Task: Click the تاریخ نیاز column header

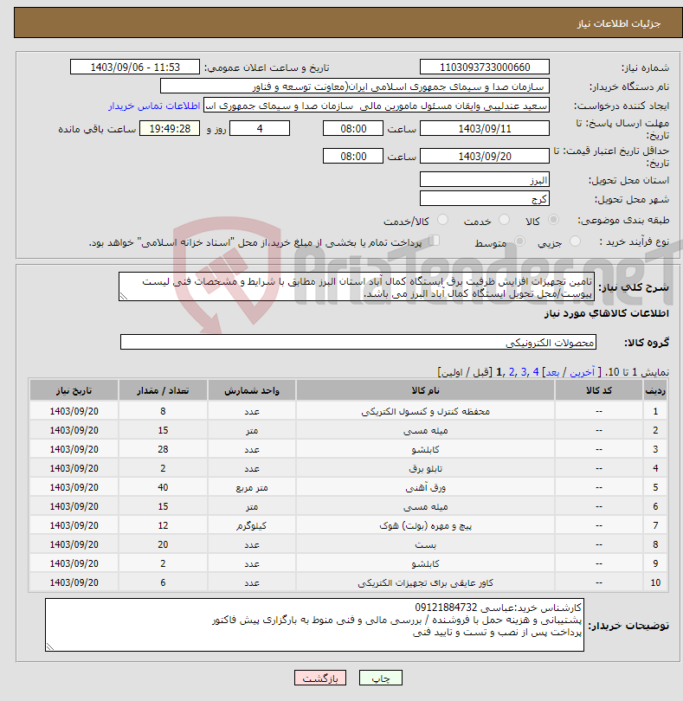Action: (74, 390)
